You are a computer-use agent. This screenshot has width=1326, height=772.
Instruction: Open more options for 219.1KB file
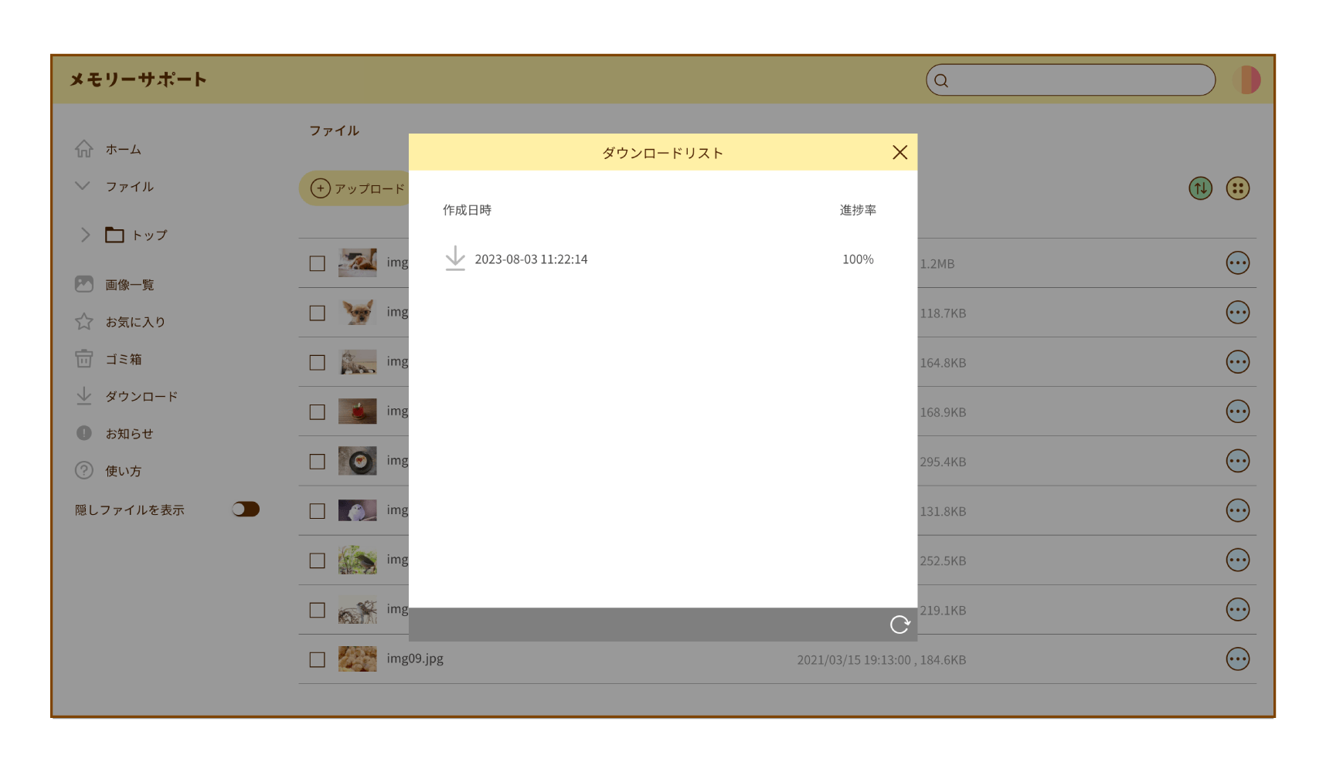1238,609
